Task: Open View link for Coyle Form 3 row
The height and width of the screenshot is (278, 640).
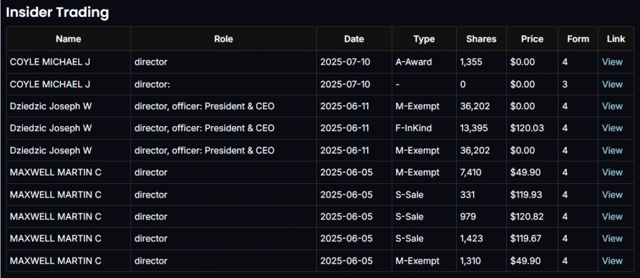Action: coord(612,84)
